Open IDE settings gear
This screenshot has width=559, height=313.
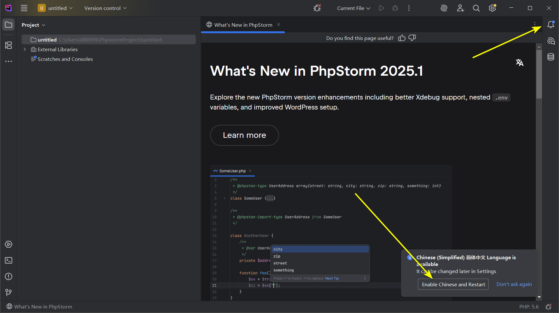click(492, 8)
